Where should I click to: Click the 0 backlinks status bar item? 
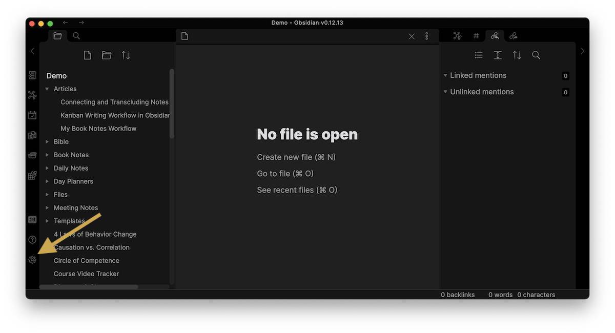click(458, 295)
